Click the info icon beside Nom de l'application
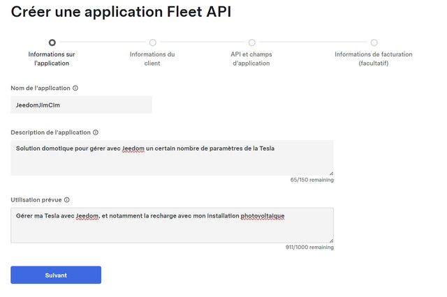 [x=75, y=88]
